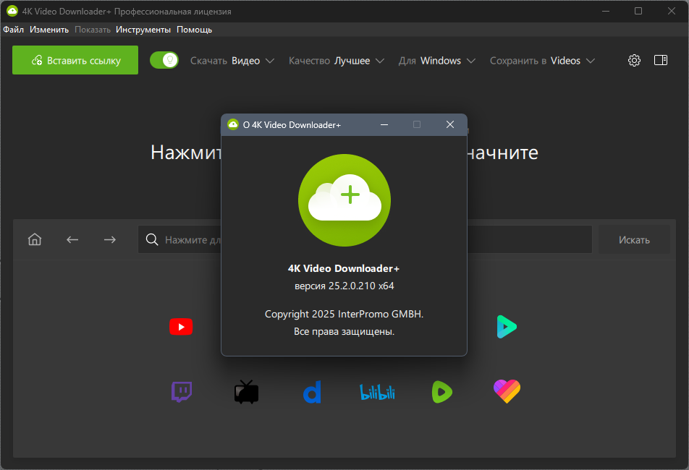Open the Изменить menu
This screenshot has width=689, height=470.
49,30
